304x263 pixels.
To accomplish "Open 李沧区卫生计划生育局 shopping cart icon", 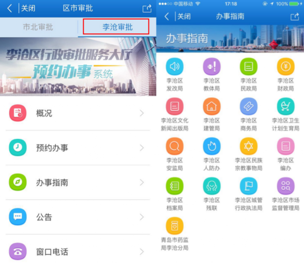I will coord(285,106).
